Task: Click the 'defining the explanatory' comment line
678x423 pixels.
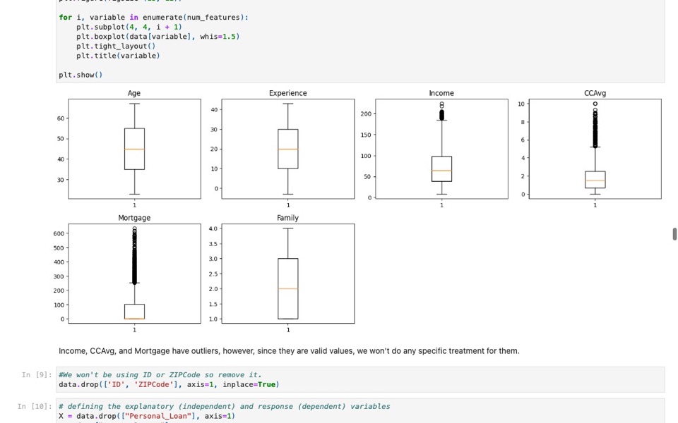Action: (225, 406)
